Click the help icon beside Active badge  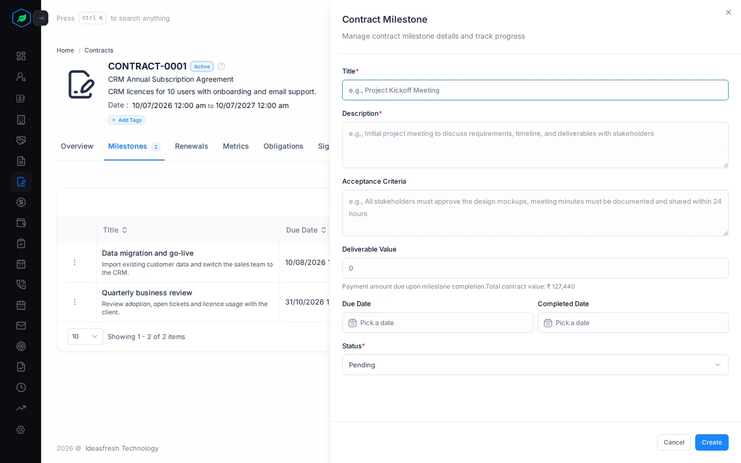point(221,66)
